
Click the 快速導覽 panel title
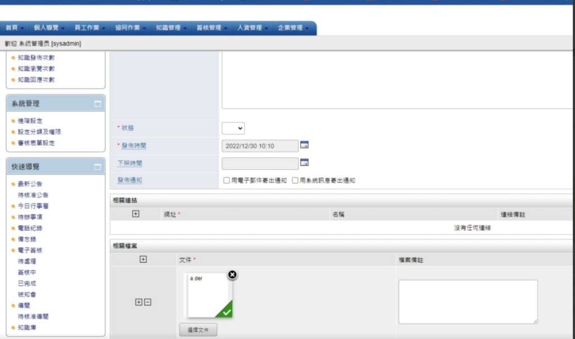(x=25, y=167)
